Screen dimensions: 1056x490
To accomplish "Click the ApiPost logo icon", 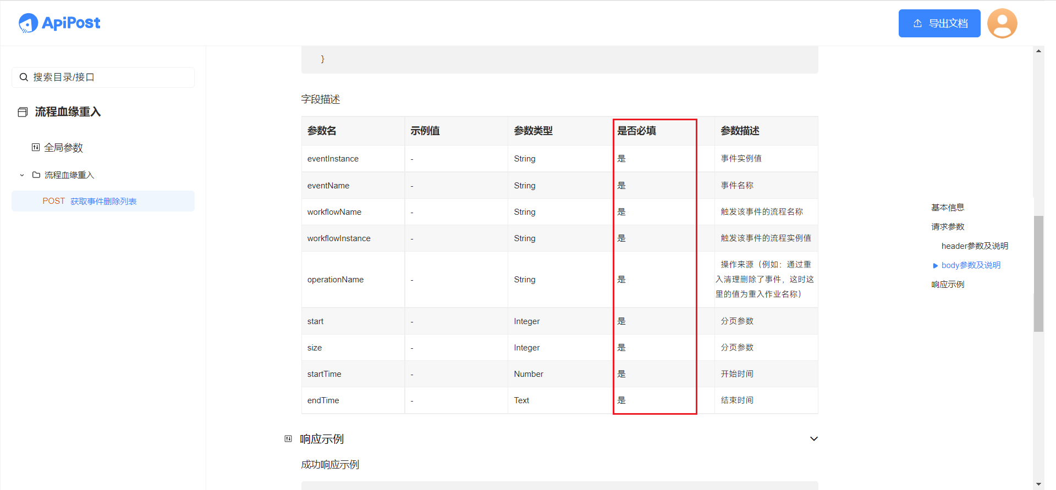I will point(28,23).
